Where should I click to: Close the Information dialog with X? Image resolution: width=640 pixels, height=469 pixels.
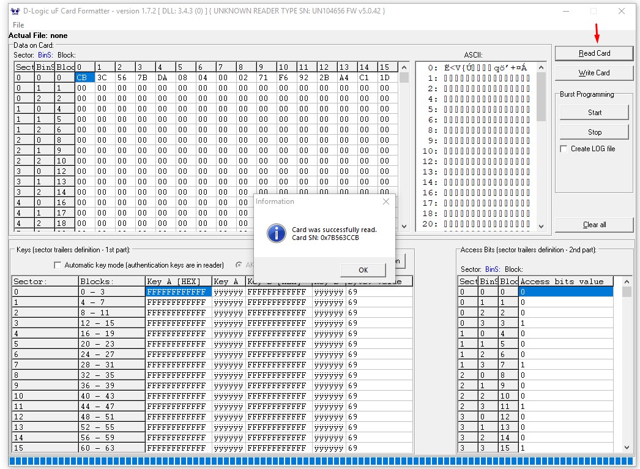tap(385, 201)
